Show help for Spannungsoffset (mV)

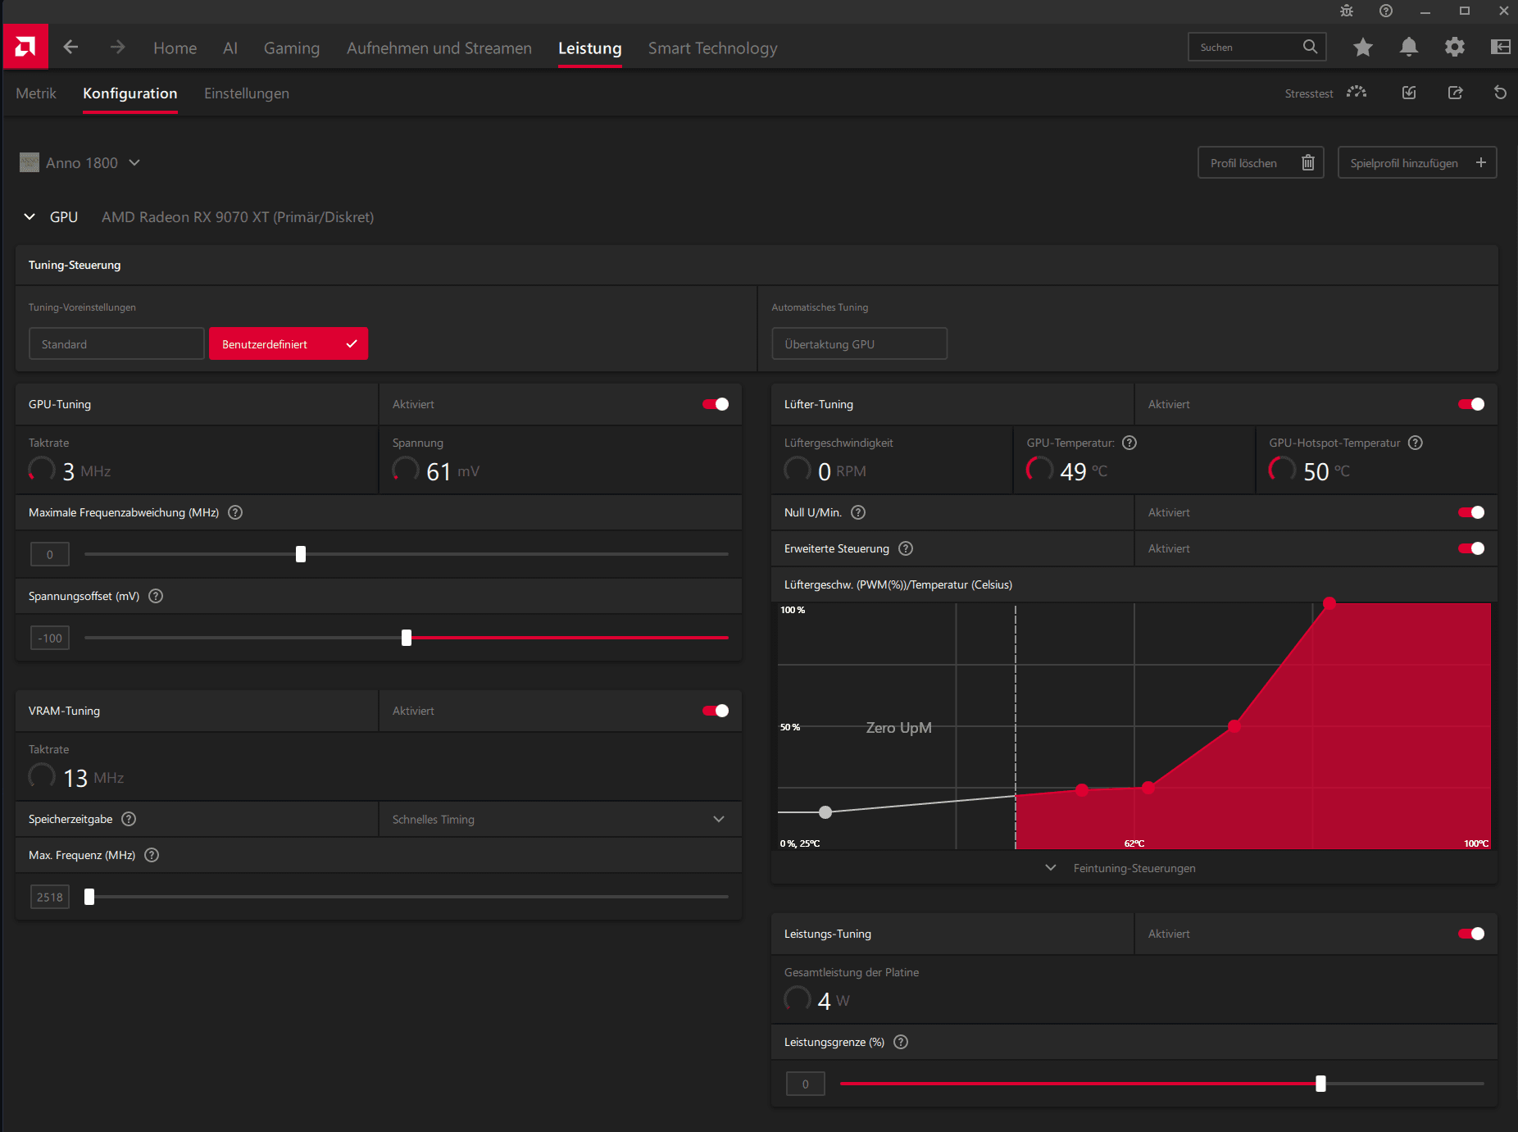156,596
